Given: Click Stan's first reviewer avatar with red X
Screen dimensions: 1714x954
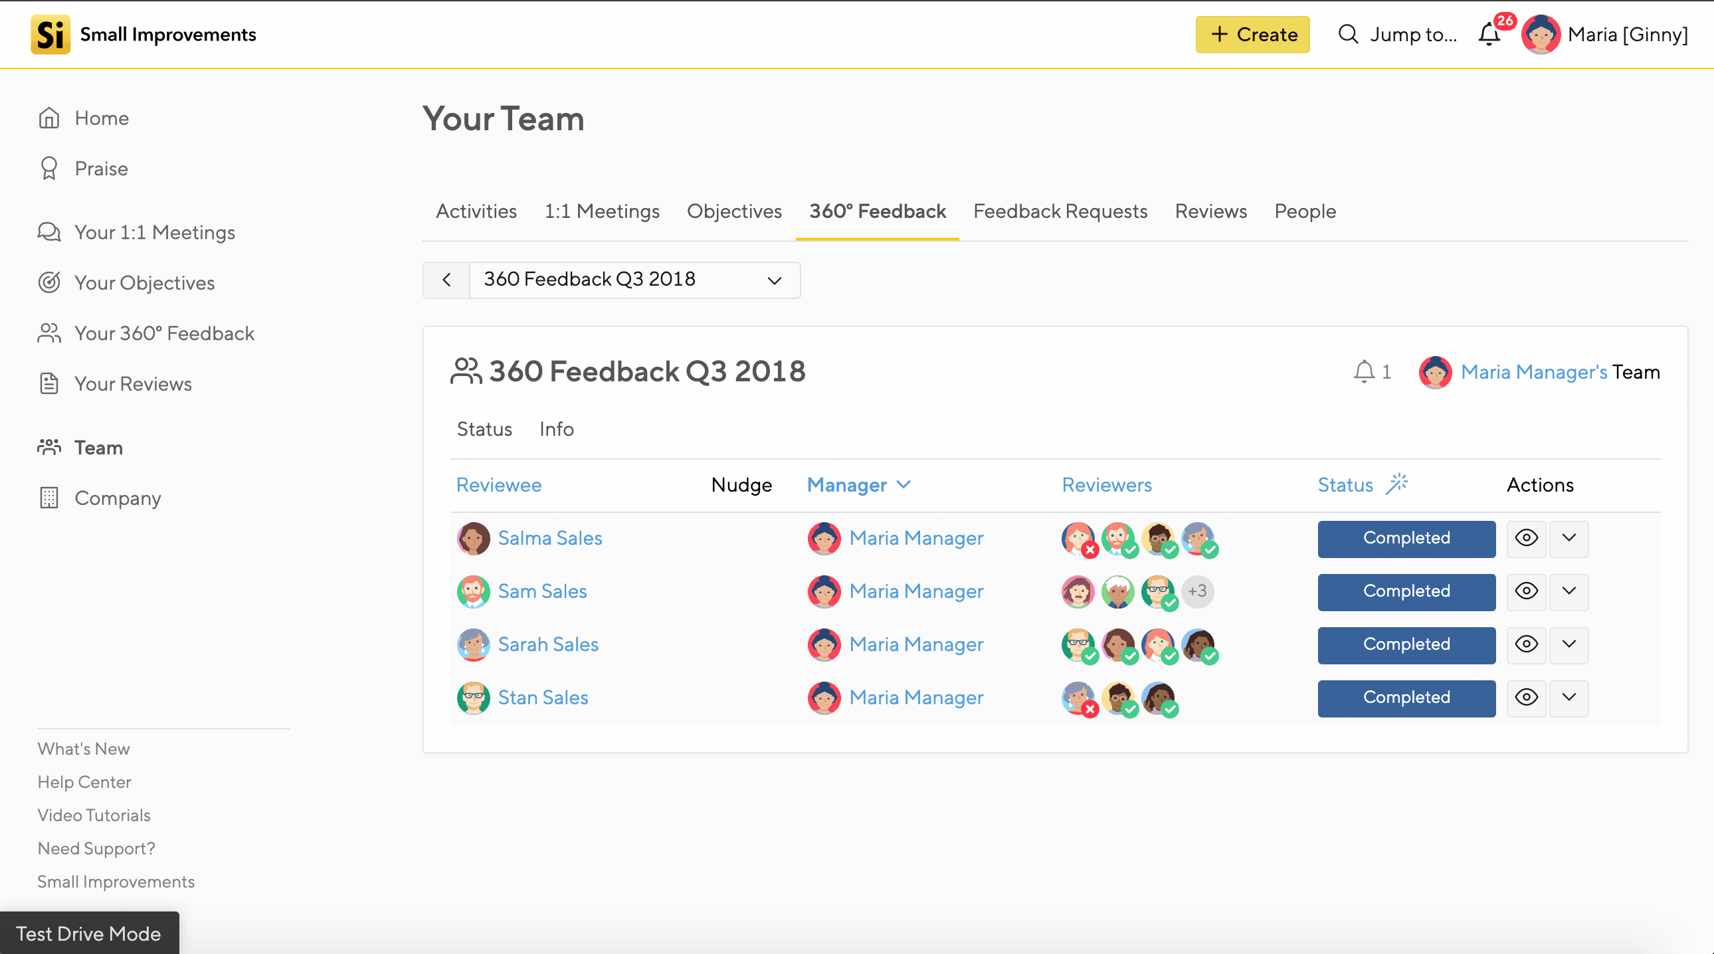Looking at the screenshot, I should pos(1078,698).
